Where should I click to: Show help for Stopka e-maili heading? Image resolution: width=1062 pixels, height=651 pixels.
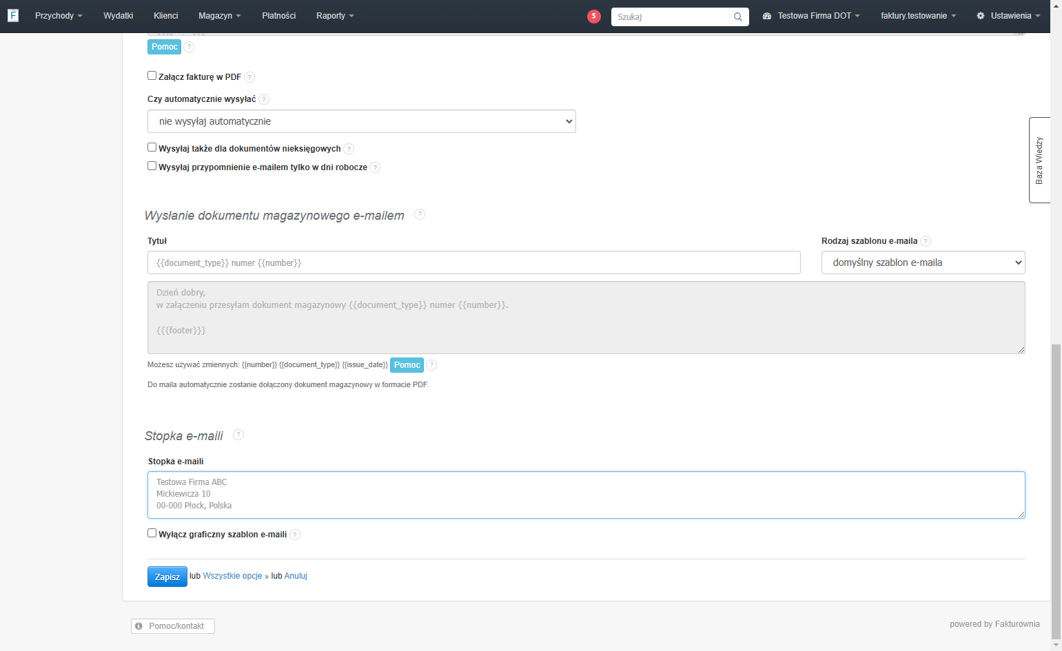[238, 435]
